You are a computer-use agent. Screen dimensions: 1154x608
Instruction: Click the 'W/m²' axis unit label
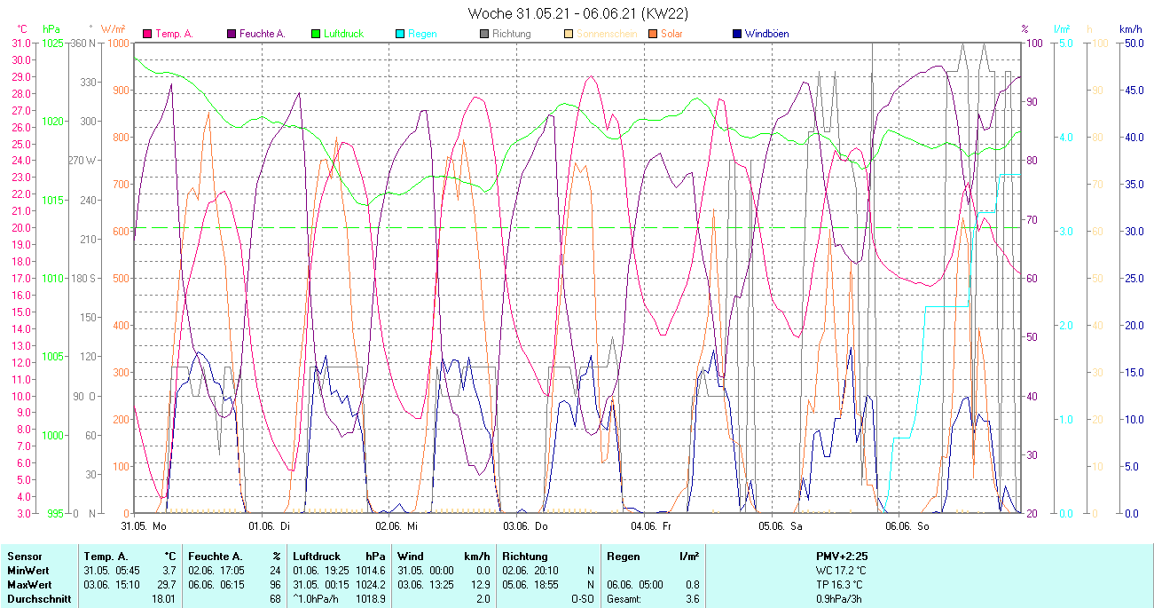[x=113, y=29]
